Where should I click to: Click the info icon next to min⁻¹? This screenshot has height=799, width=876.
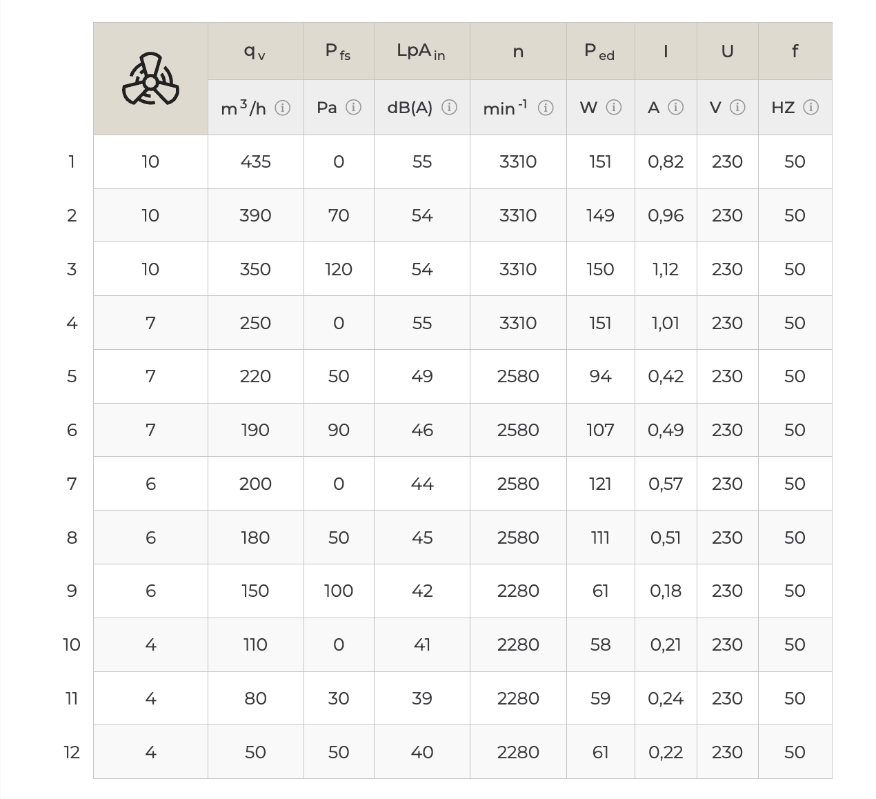pos(546,108)
